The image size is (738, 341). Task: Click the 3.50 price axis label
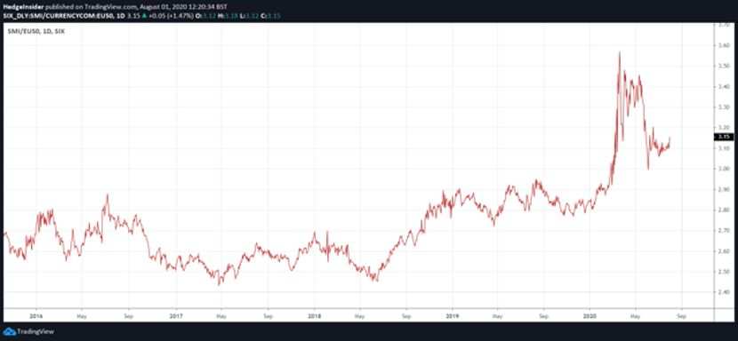click(724, 67)
